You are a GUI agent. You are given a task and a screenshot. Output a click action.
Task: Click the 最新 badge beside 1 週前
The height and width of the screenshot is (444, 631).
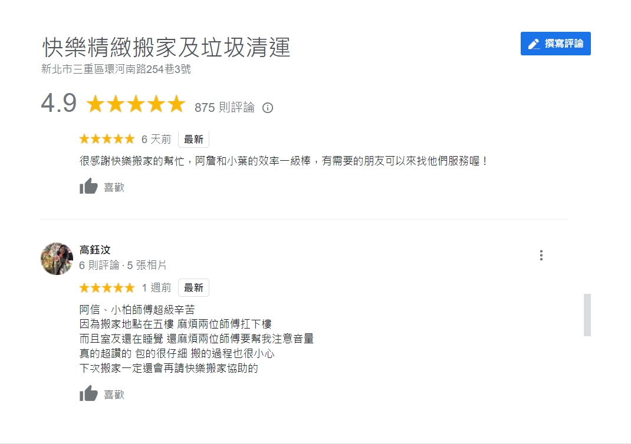click(193, 288)
